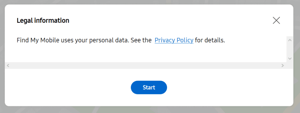Click the horizontal scrollbar right arrow
Screen dimensions: 300x113
(283, 66)
